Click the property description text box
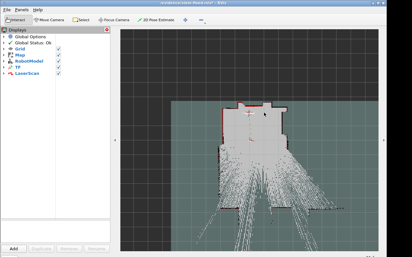The width and height of the screenshot is (412, 257). 55,231
